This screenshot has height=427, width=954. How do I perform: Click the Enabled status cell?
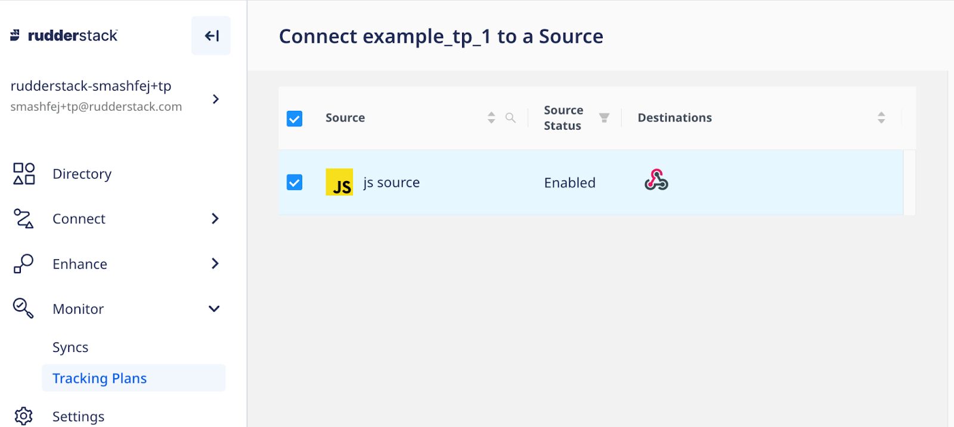pos(569,183)
